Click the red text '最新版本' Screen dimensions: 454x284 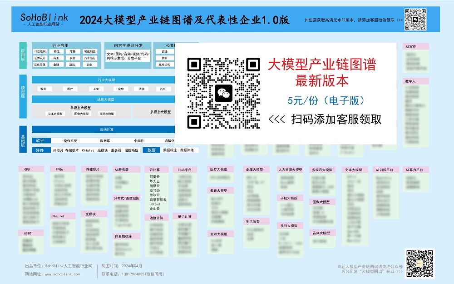[x=322, y=81]
